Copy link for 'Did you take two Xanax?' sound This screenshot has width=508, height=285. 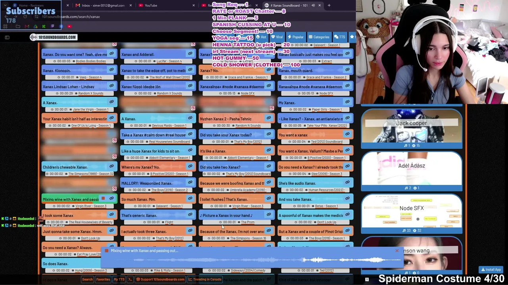point(269,167)
